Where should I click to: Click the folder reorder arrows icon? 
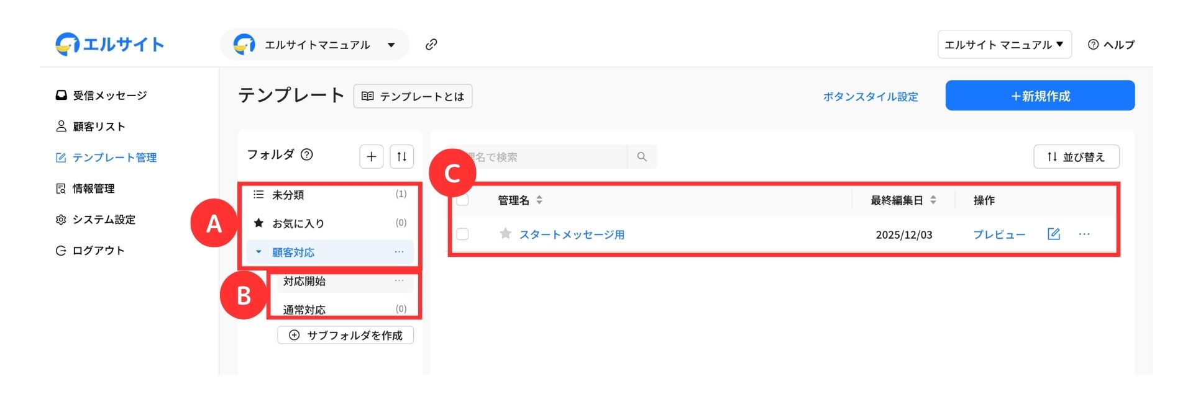click(401, 156)
